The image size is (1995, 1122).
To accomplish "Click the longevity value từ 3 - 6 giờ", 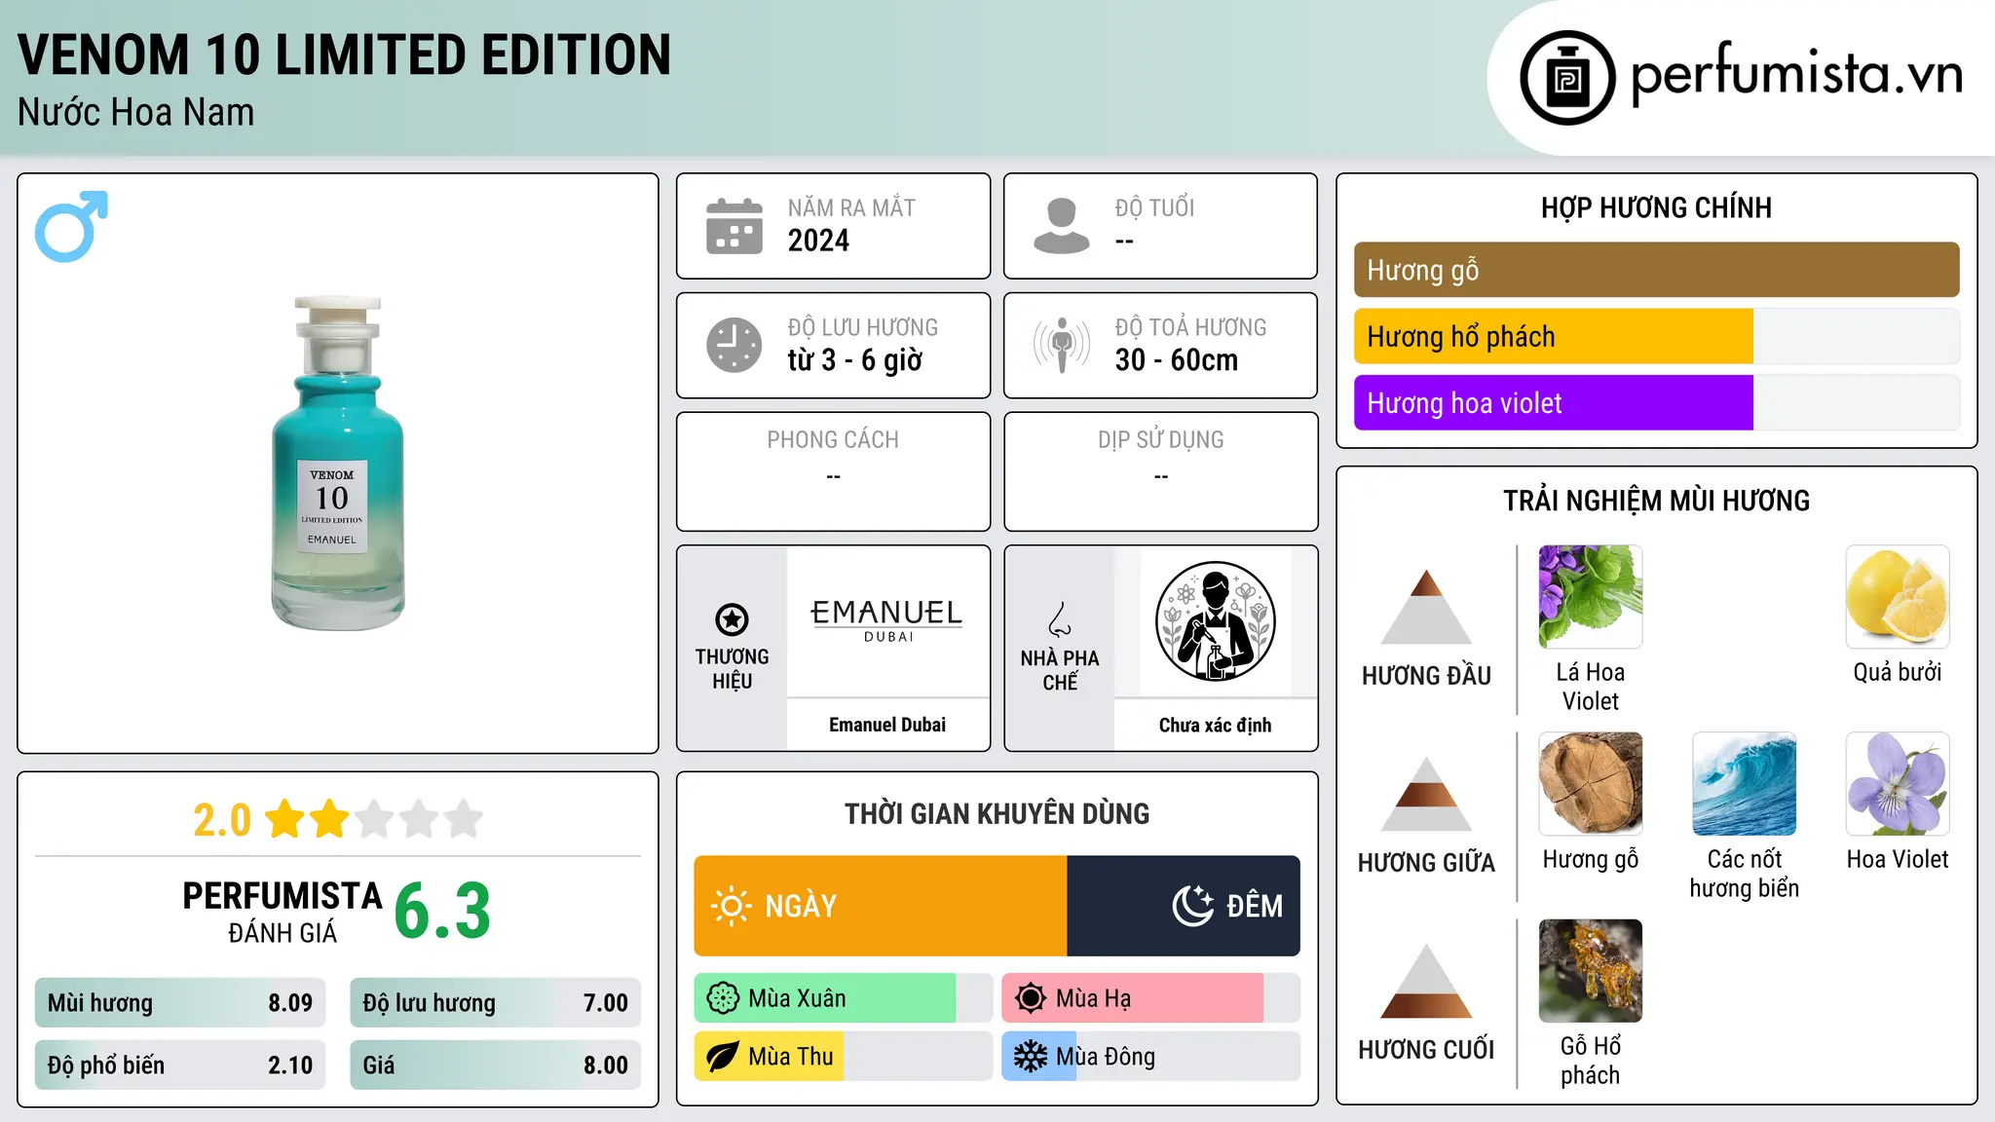I will point(854,360).
